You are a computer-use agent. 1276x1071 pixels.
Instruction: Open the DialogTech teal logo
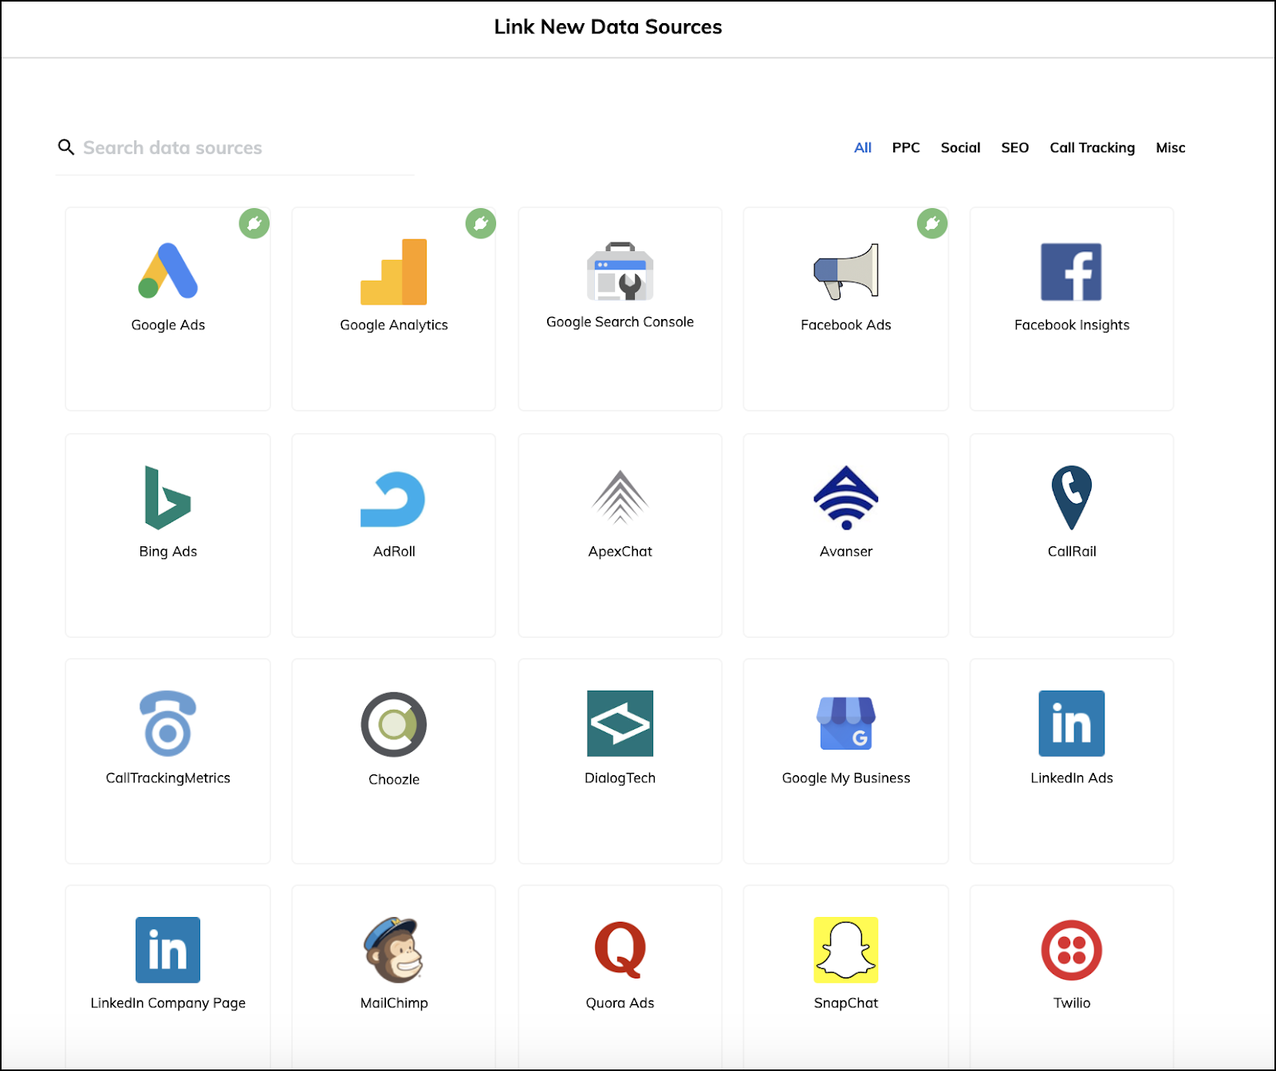click(620, 723)
